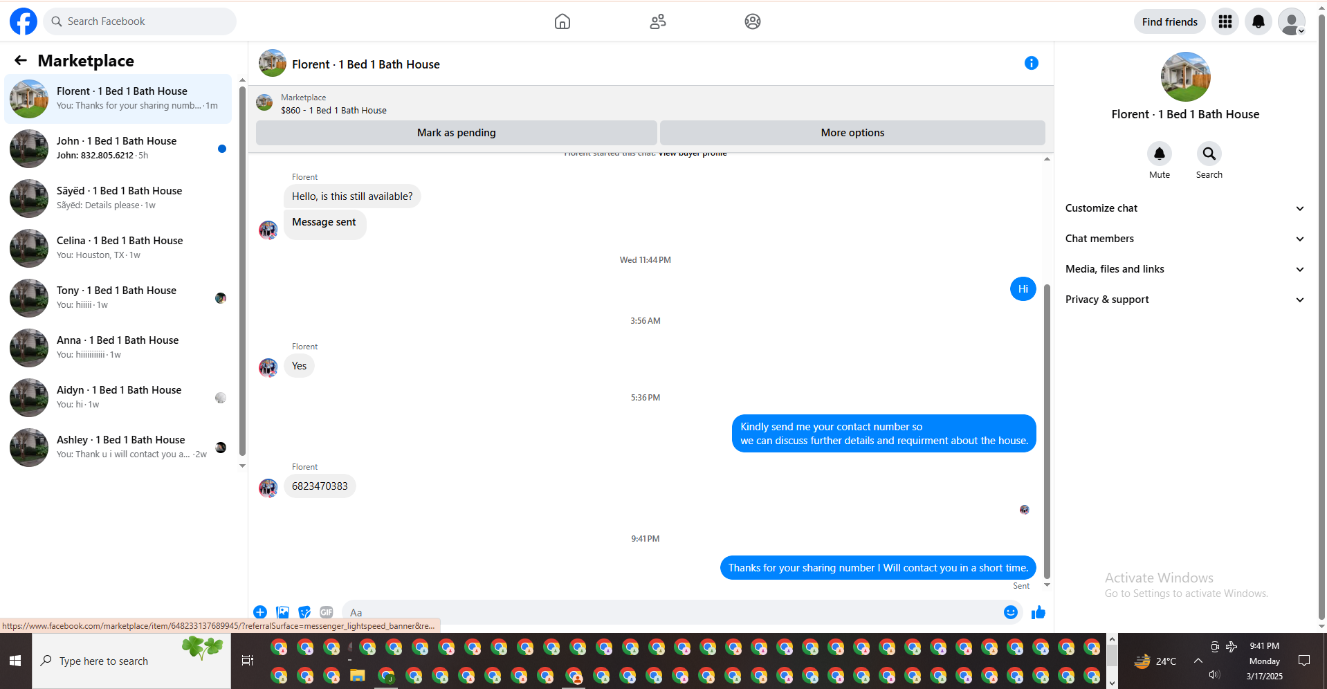Screen dimensions: 1327x689
Task: Click the Aa message input box
Action: pyautogui.click(x=671, y=612)
